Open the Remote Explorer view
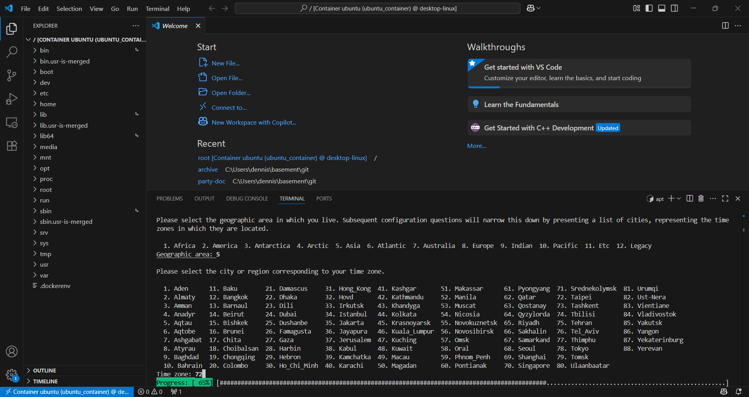Image resolution: width=749 pixels, height=397 pixels. click(12, 123)
